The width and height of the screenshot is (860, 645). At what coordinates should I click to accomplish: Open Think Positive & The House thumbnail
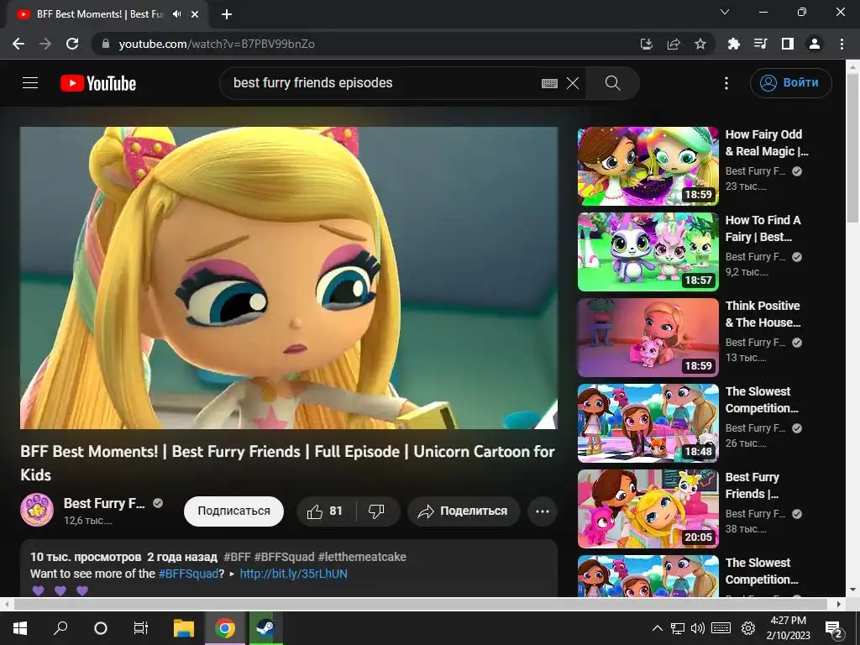click(648, 338)
